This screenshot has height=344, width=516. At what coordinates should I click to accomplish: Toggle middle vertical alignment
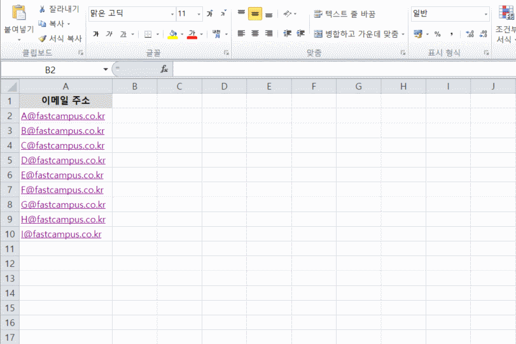[x=255, y=13]
